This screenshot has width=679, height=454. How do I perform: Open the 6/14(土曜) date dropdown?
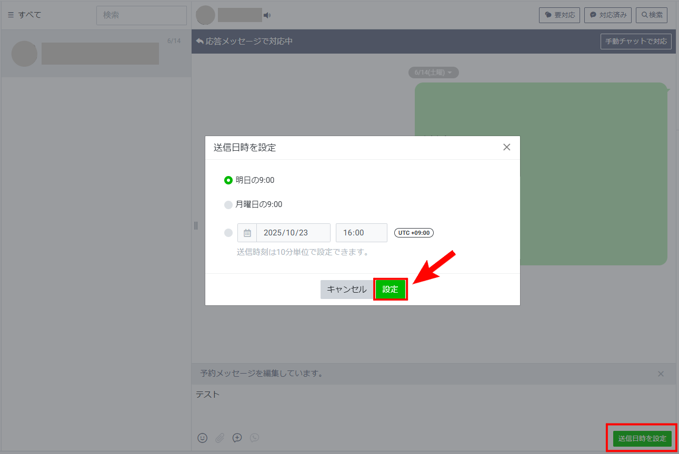pyautogui.click(x=433, y=73)
